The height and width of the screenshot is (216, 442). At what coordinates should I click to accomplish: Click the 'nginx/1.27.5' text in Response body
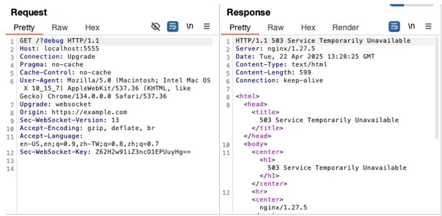(x=284, y=208)
